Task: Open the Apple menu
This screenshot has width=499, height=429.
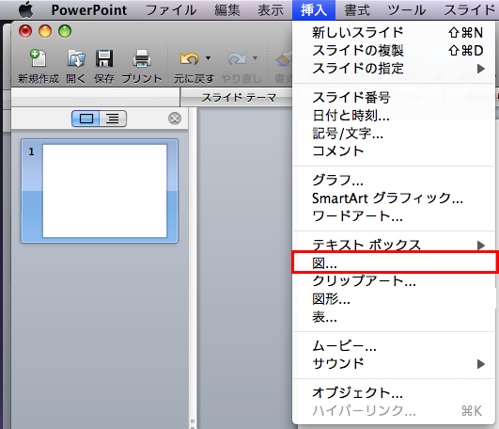Action: (x=26, y=9)
